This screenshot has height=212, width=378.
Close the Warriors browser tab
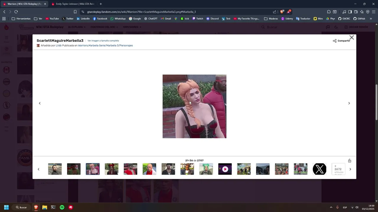[45, 4]
